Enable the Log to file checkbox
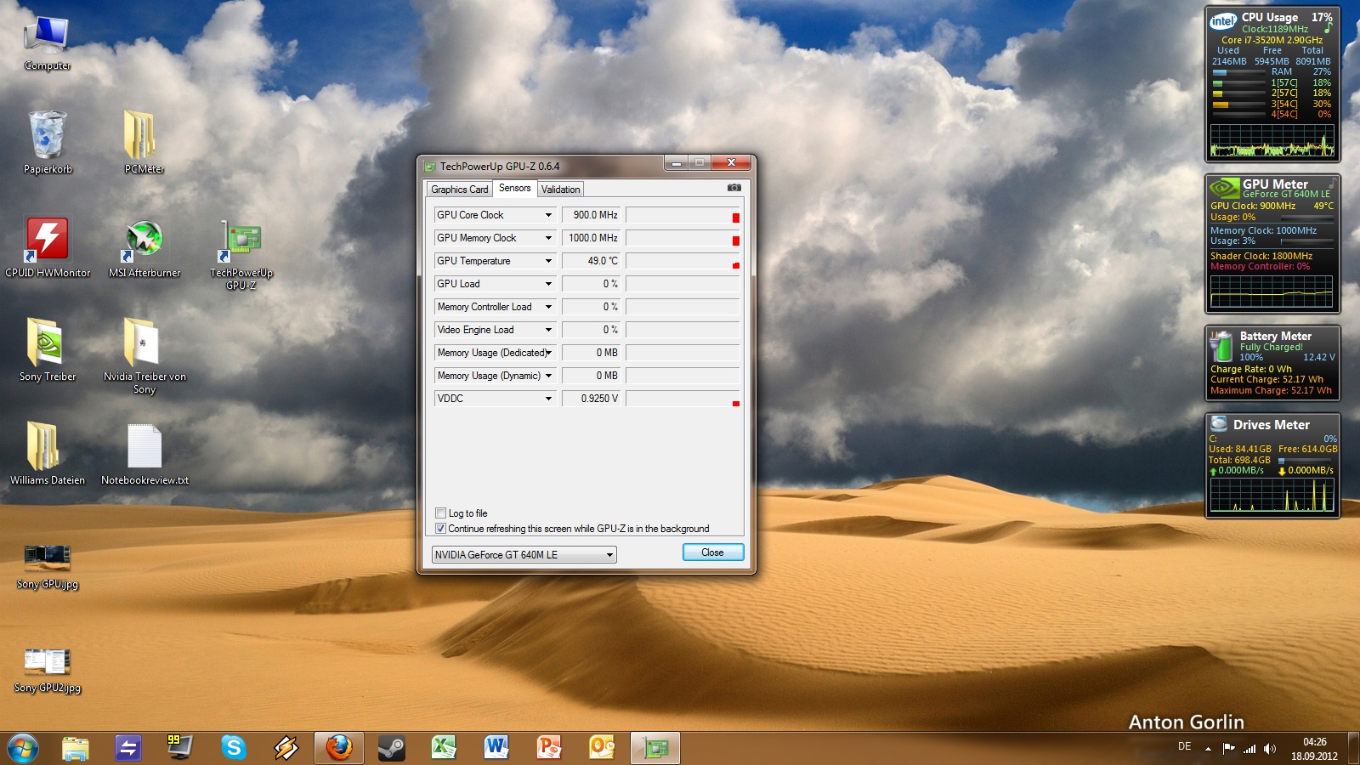Screen dimensions: 1360x765 [x=440, y=513]
